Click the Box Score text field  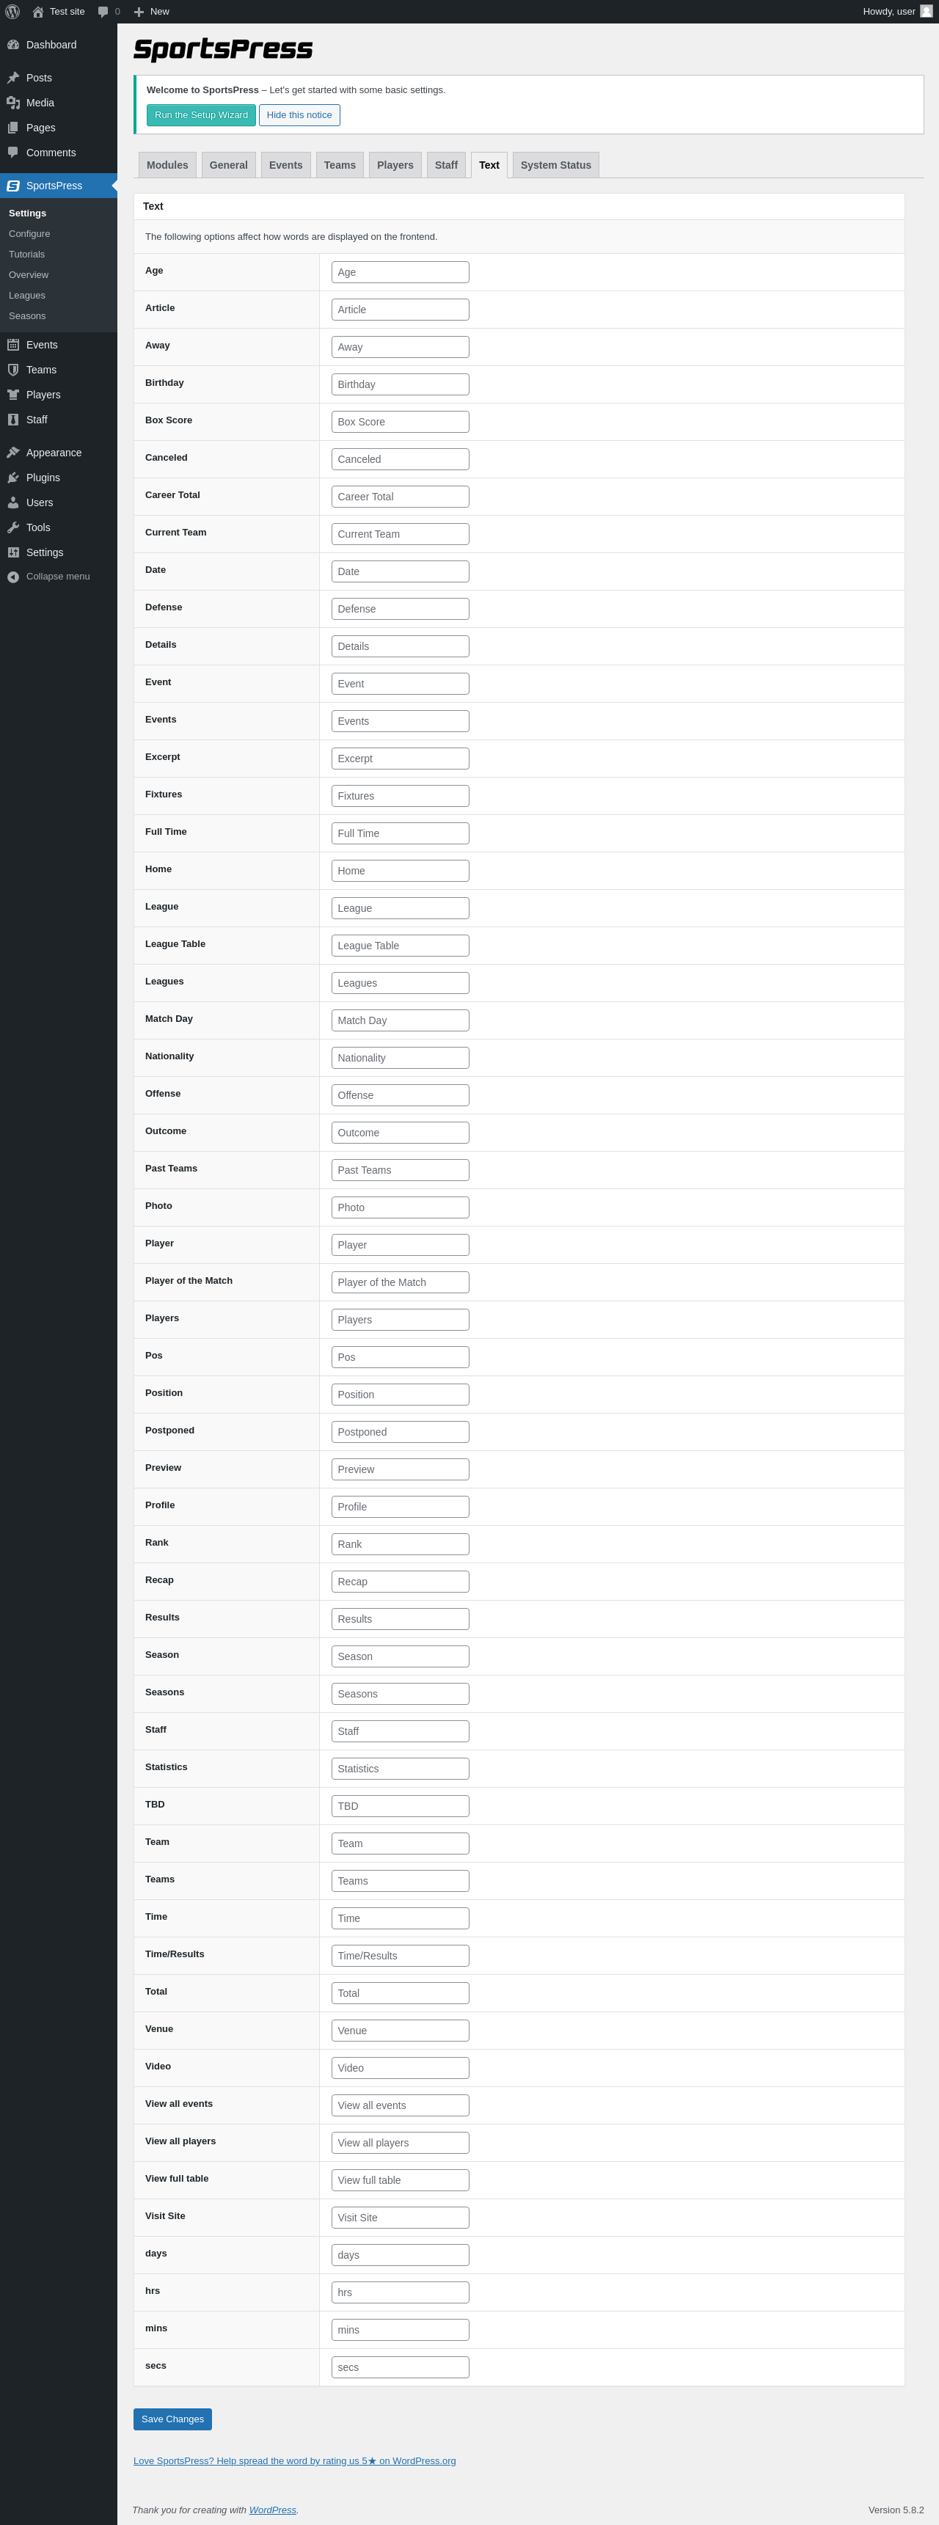[400, 422]
